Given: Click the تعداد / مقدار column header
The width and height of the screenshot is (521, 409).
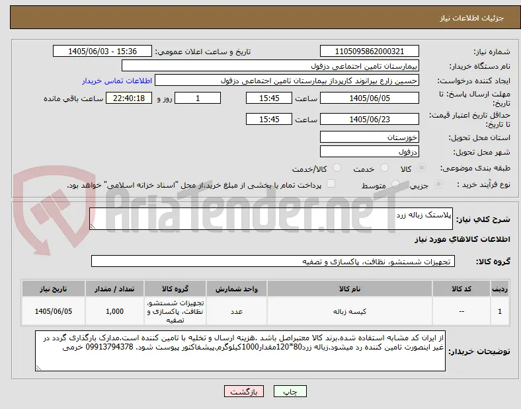Looking at the screenshot, I should coord(114,289).
